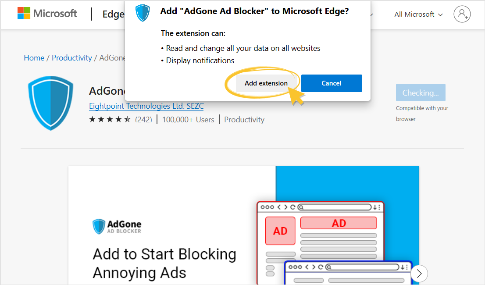Click the AdGone logo inside the promo banner
The height and width of the screenshot is (285, 485).
tap(116, 226)
